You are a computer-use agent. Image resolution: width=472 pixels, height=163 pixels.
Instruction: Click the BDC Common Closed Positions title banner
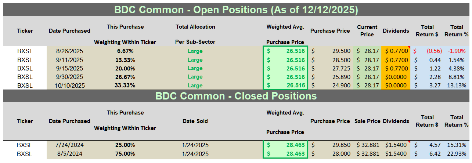coord(236,96)
